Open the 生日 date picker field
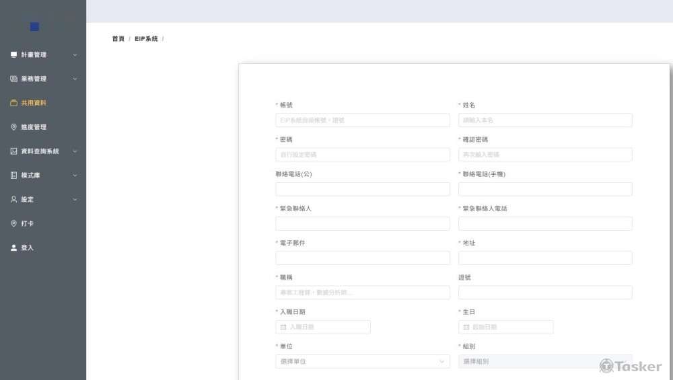This screenshot has height=380, width=673. 506,328
